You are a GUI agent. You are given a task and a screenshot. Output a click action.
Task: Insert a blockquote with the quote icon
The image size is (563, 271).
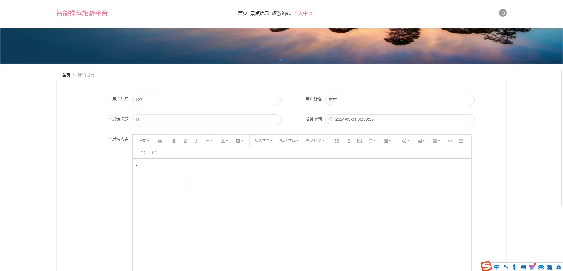pyautogui.click(x=160, y=141)
